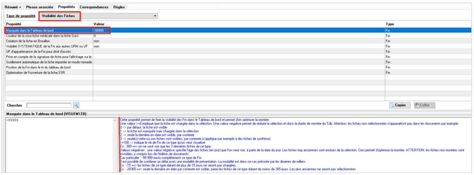Click the -99999 value cell
This screenshot has height=175, width=474.
pos(239,31)
